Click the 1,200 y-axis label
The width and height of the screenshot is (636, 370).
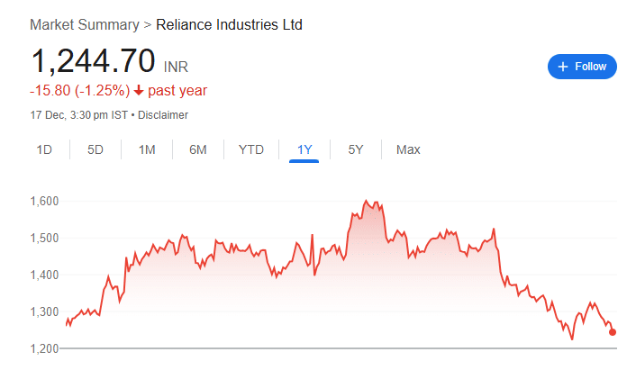pyautogui.click(x=45, y=348)
